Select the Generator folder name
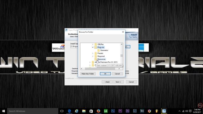Image resolution: width=203 pixels, height=114 pixels. (x=104, y=50)
